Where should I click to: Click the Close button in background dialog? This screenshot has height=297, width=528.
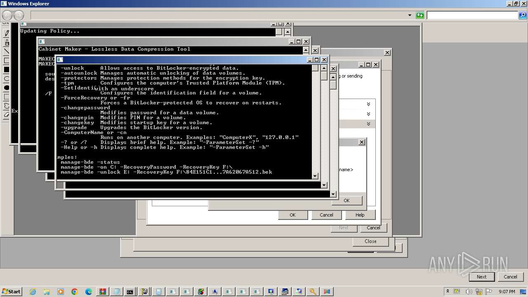click(x=370, y=241)
